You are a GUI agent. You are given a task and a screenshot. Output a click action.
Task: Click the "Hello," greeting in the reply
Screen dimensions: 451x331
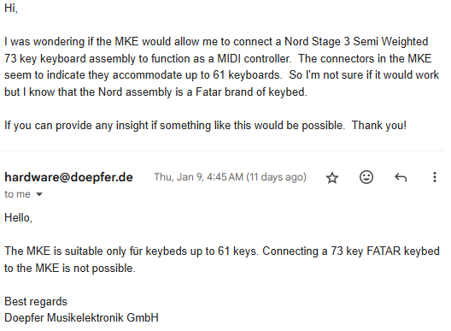18,218
